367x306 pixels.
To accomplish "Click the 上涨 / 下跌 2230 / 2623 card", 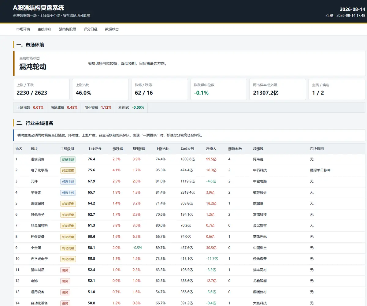I will pos(41,89).
